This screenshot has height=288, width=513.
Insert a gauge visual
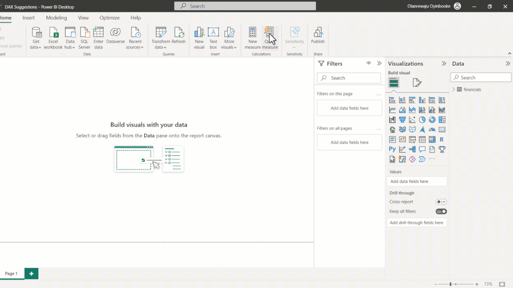tap(432, 130)
